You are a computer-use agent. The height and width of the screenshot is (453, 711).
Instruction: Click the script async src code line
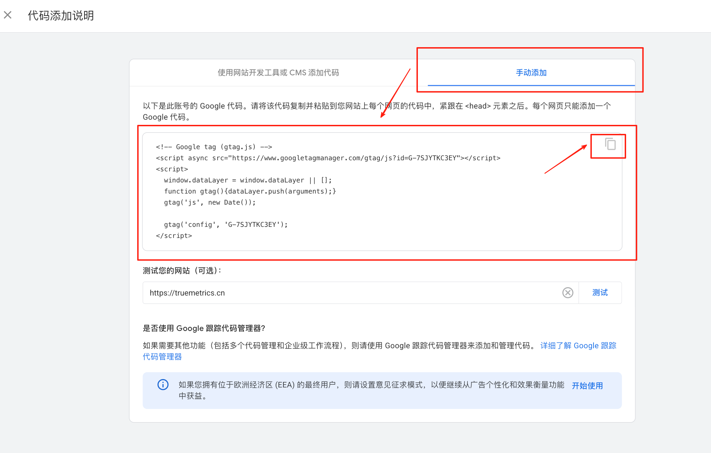click(328, 158)
